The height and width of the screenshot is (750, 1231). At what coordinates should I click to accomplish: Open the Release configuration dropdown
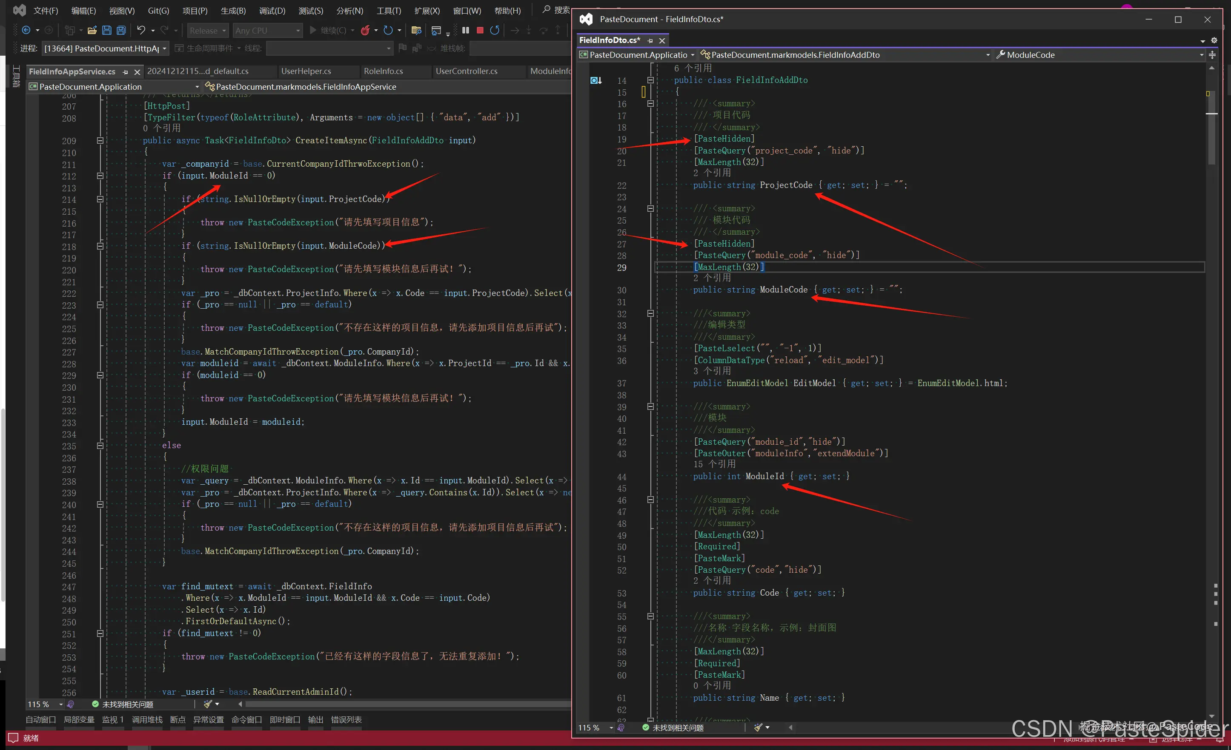(208, 31)
